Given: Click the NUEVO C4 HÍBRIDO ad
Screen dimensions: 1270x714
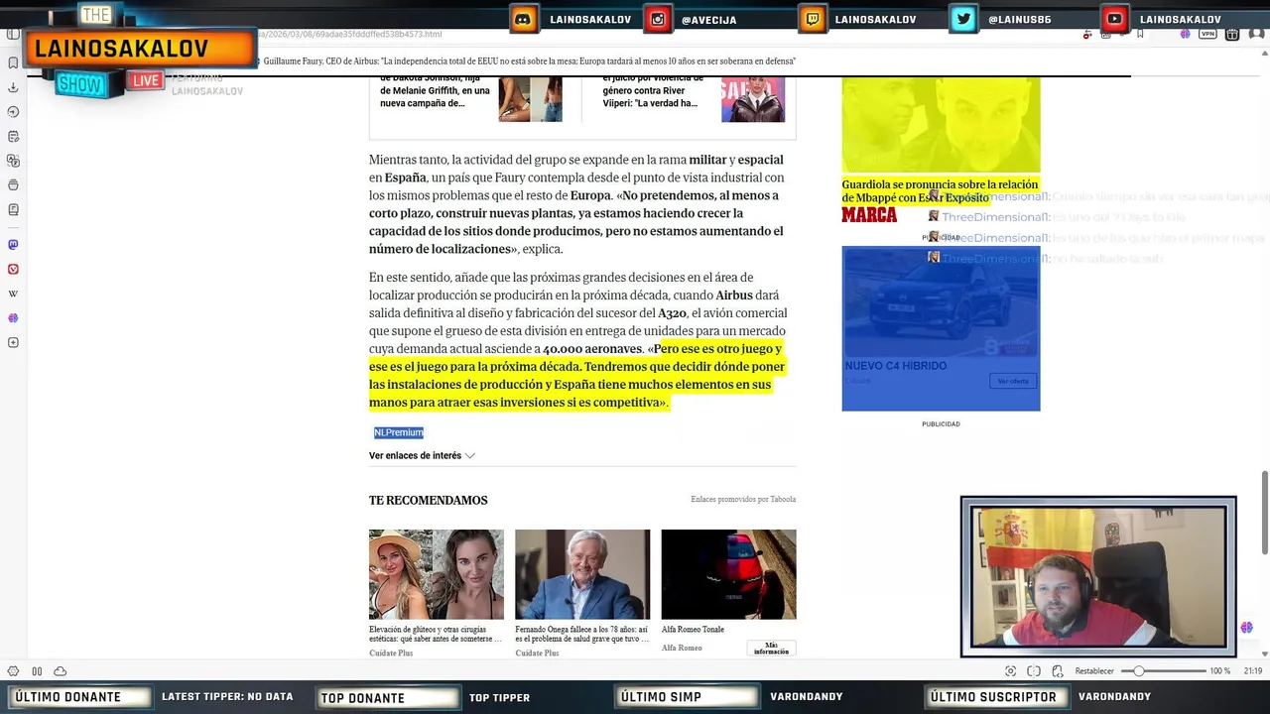Looking at the screenshot, I should tap(941, 328).
